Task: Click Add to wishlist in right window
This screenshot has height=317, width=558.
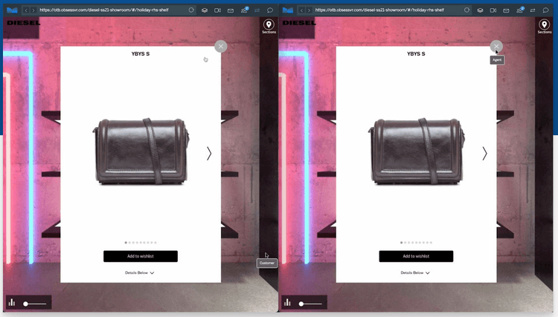Action: tap(416, 256)
